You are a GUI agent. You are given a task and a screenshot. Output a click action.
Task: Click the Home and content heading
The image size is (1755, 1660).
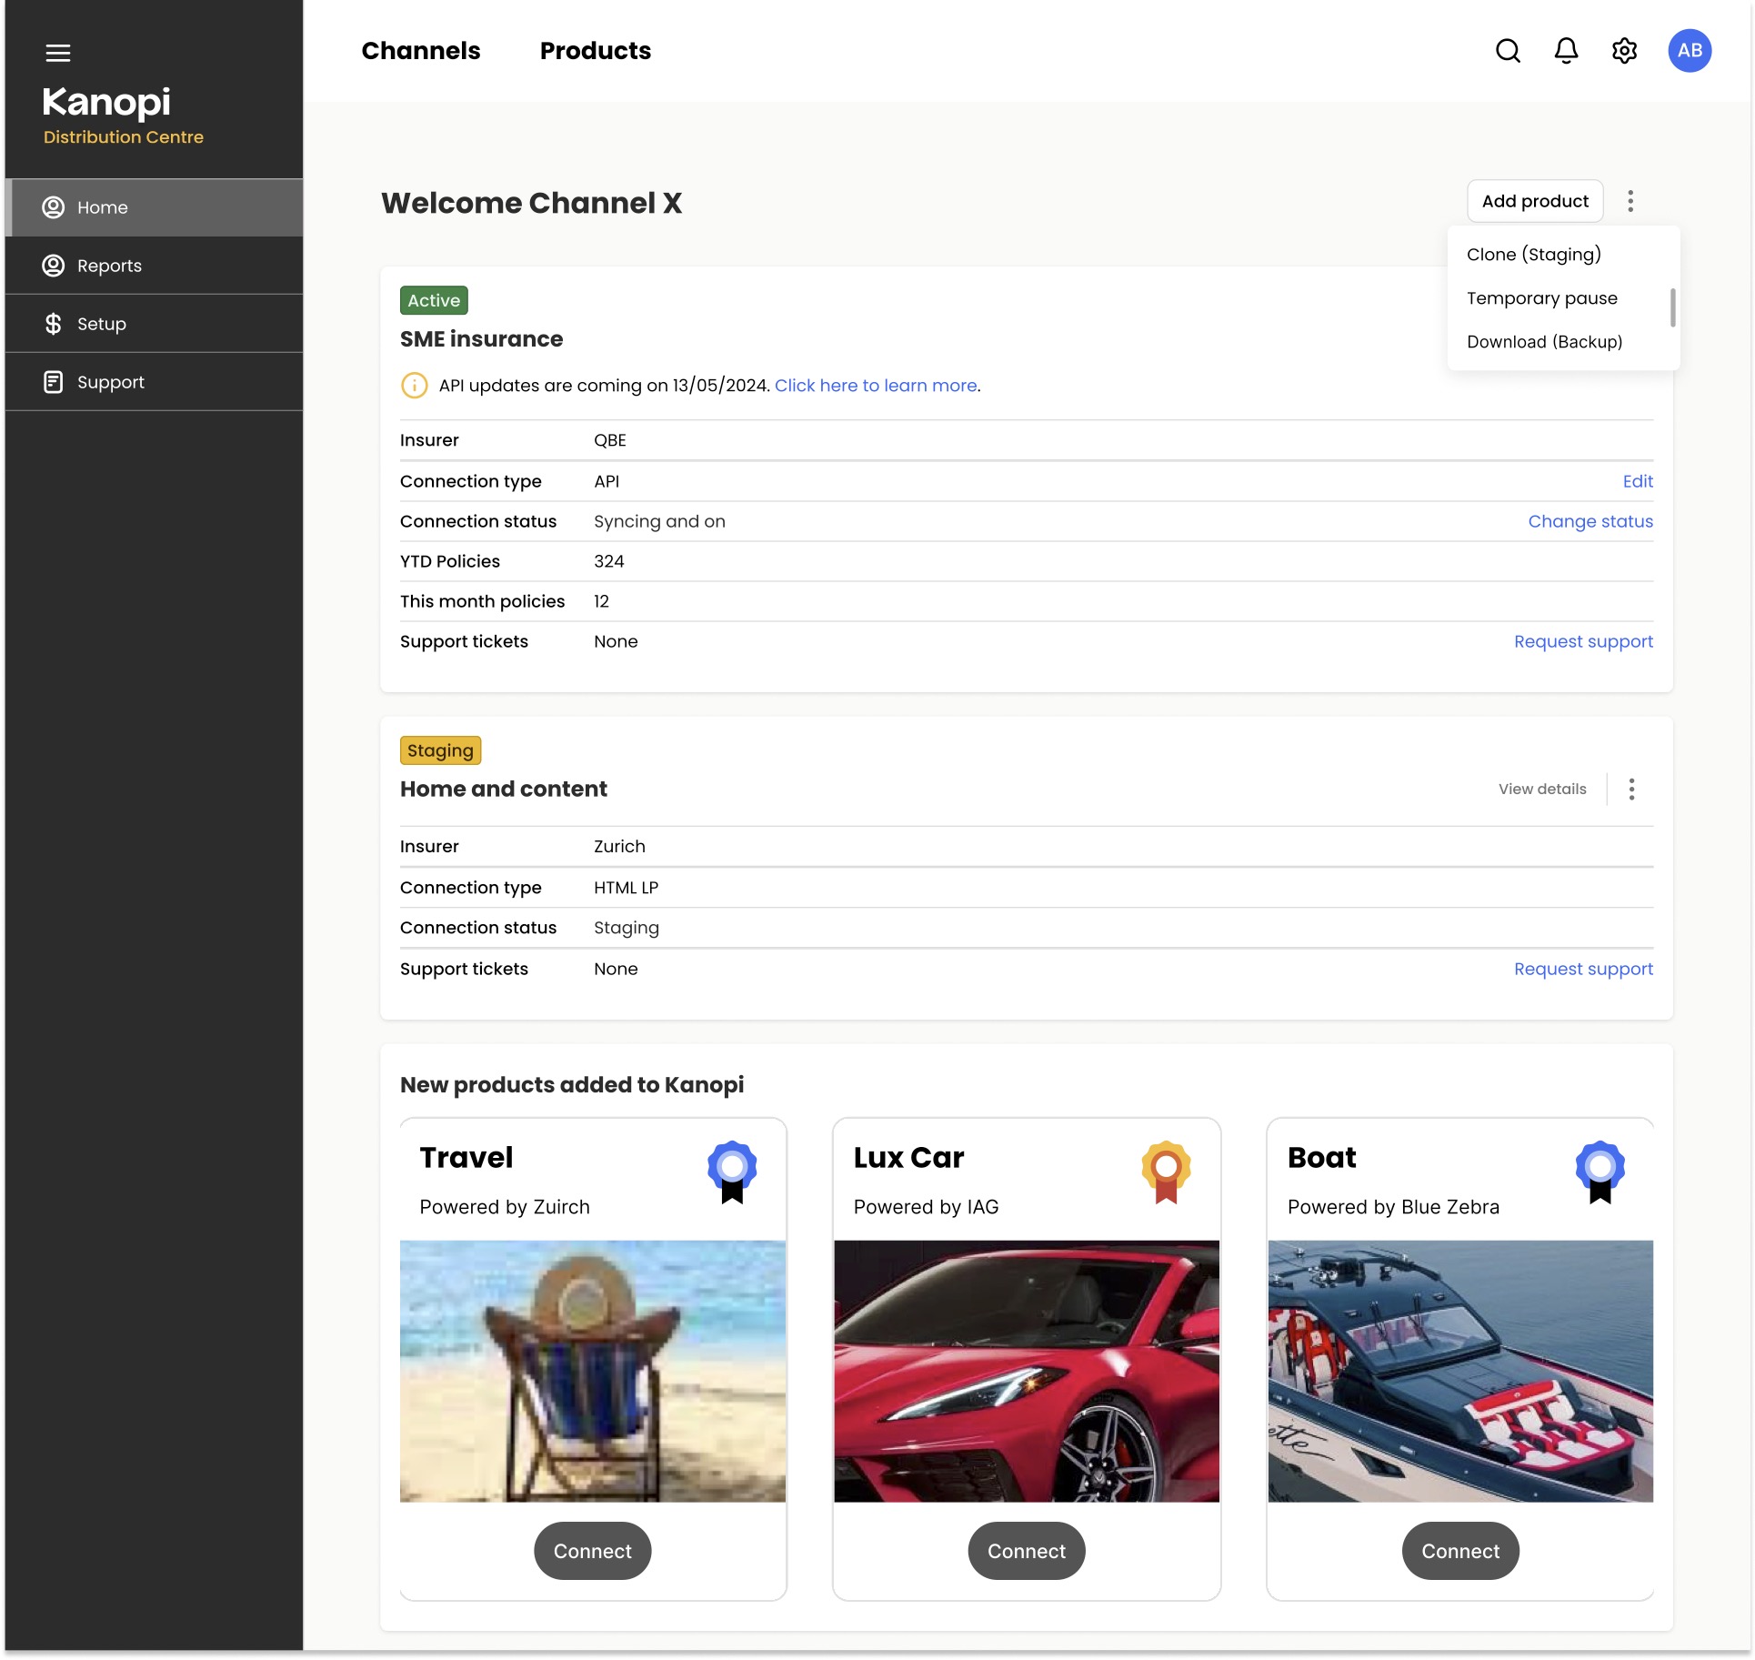(x=503, y=790)
